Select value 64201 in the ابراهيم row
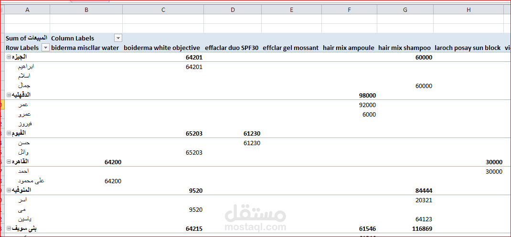 (194, 67)
